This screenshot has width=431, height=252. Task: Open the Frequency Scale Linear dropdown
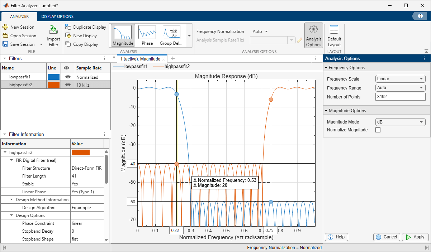point(400,79)
